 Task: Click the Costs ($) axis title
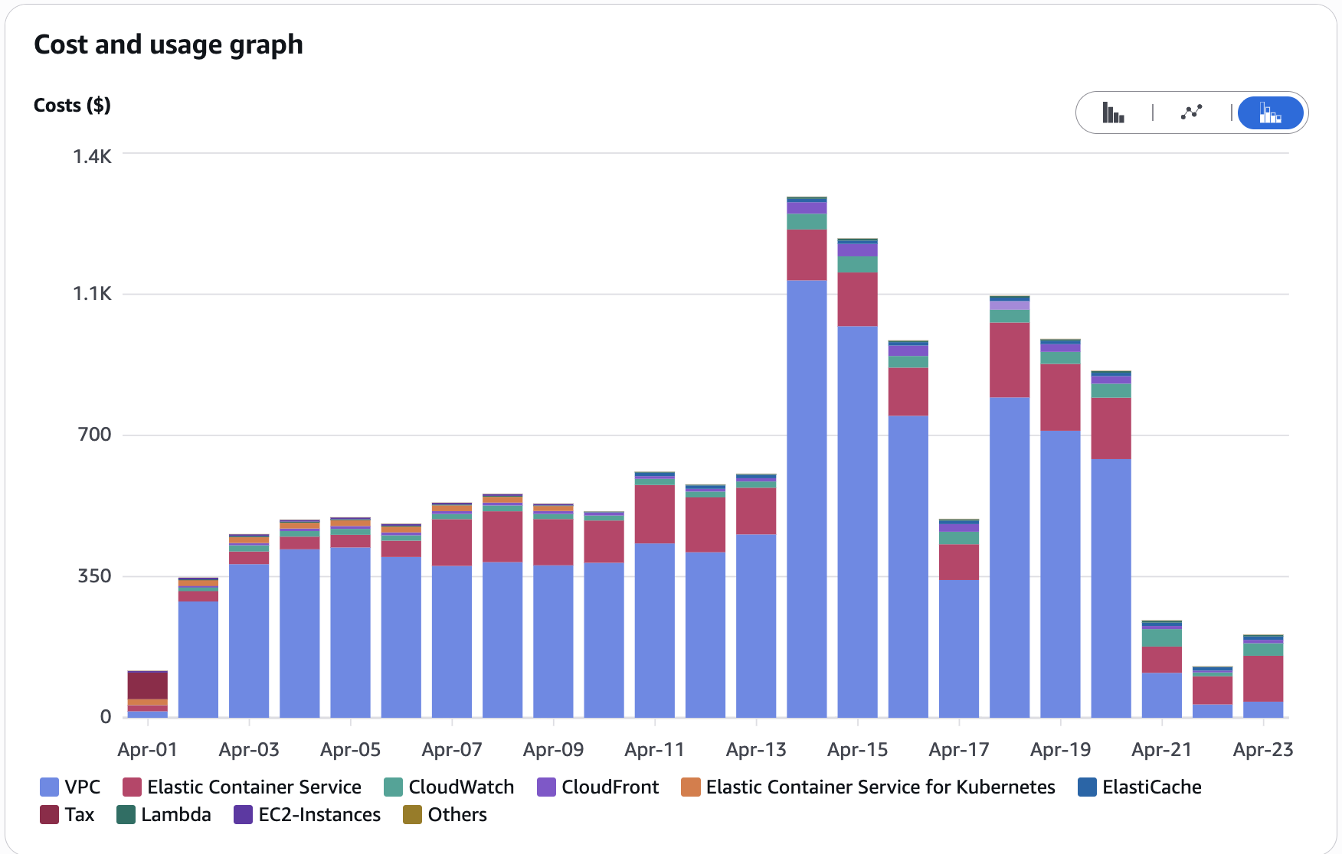coord(72,105)
